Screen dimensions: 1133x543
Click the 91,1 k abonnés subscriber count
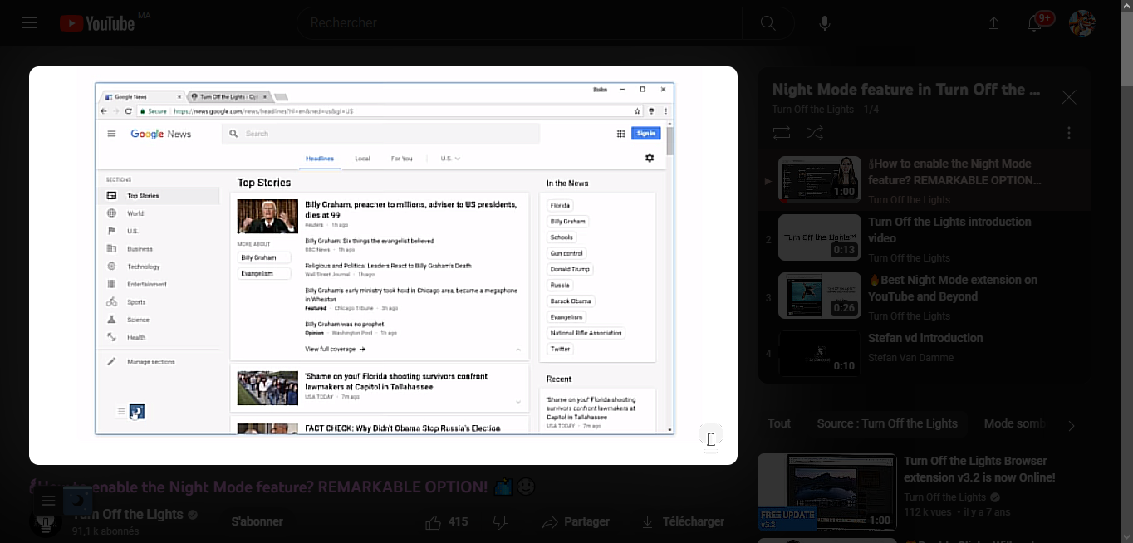[x=105, y=531]
